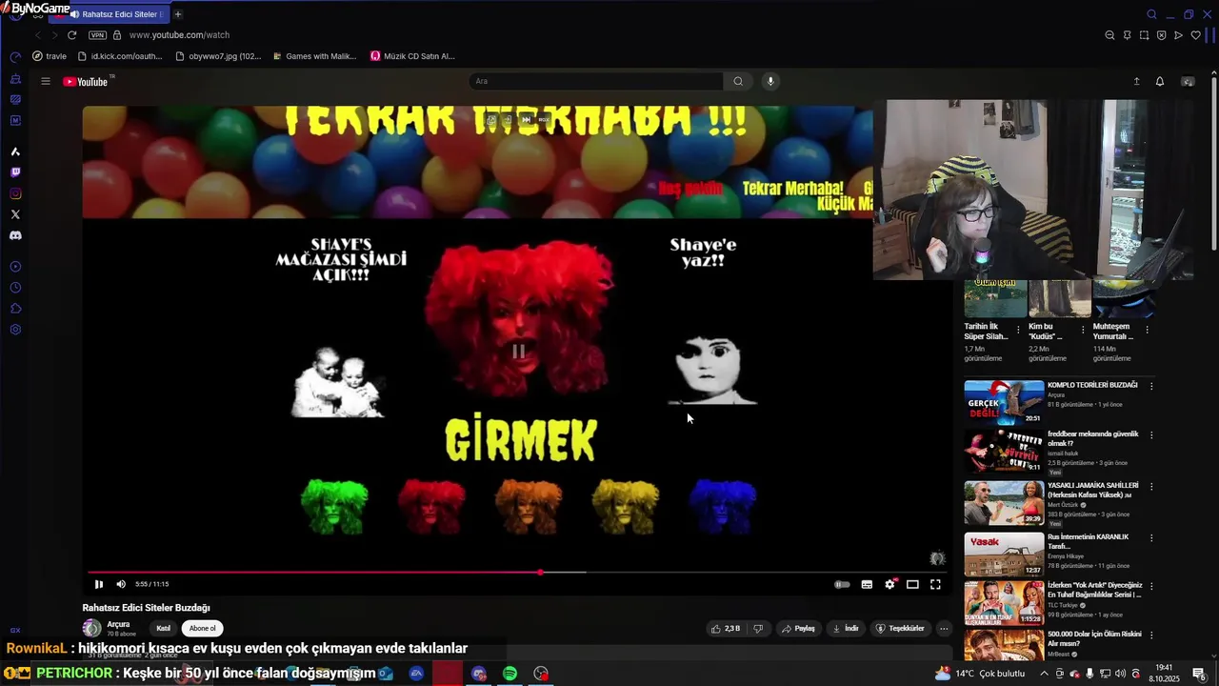Click the Teşekkürler button
Image resolution: width=1219 pixels, height=686 pixels.
point(900,629)
